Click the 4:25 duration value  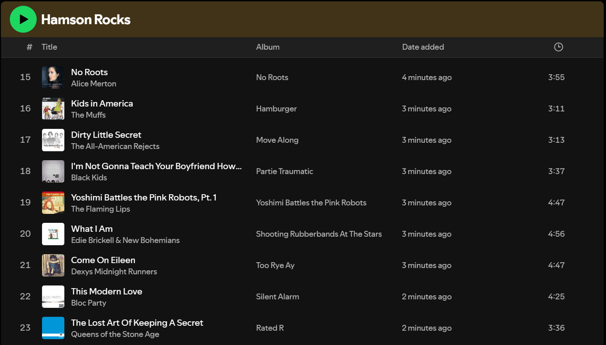coord(556,297)
